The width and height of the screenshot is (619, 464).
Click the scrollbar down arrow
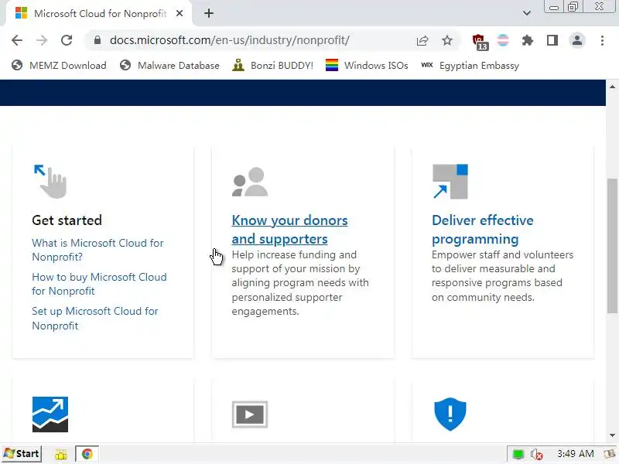coord(612,435)
